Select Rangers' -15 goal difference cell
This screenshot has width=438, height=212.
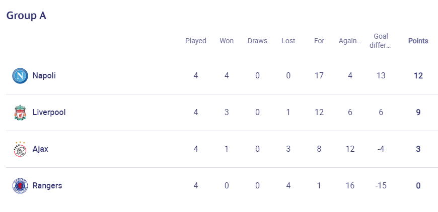[x=381, y=186]
